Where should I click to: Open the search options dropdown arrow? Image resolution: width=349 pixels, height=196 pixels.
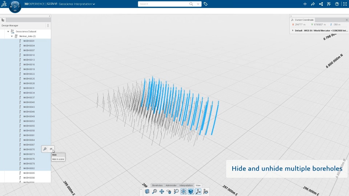point(198,4)
